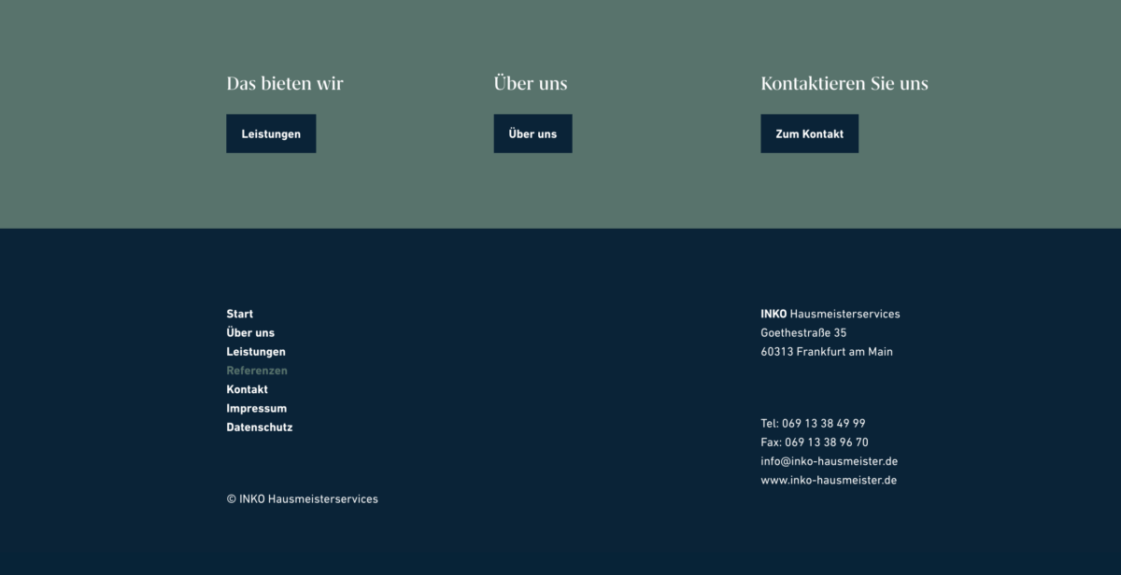Screen dimensions: 1121x575
Task: Click the dark Leistungen button
Action: tap(271, 133)
